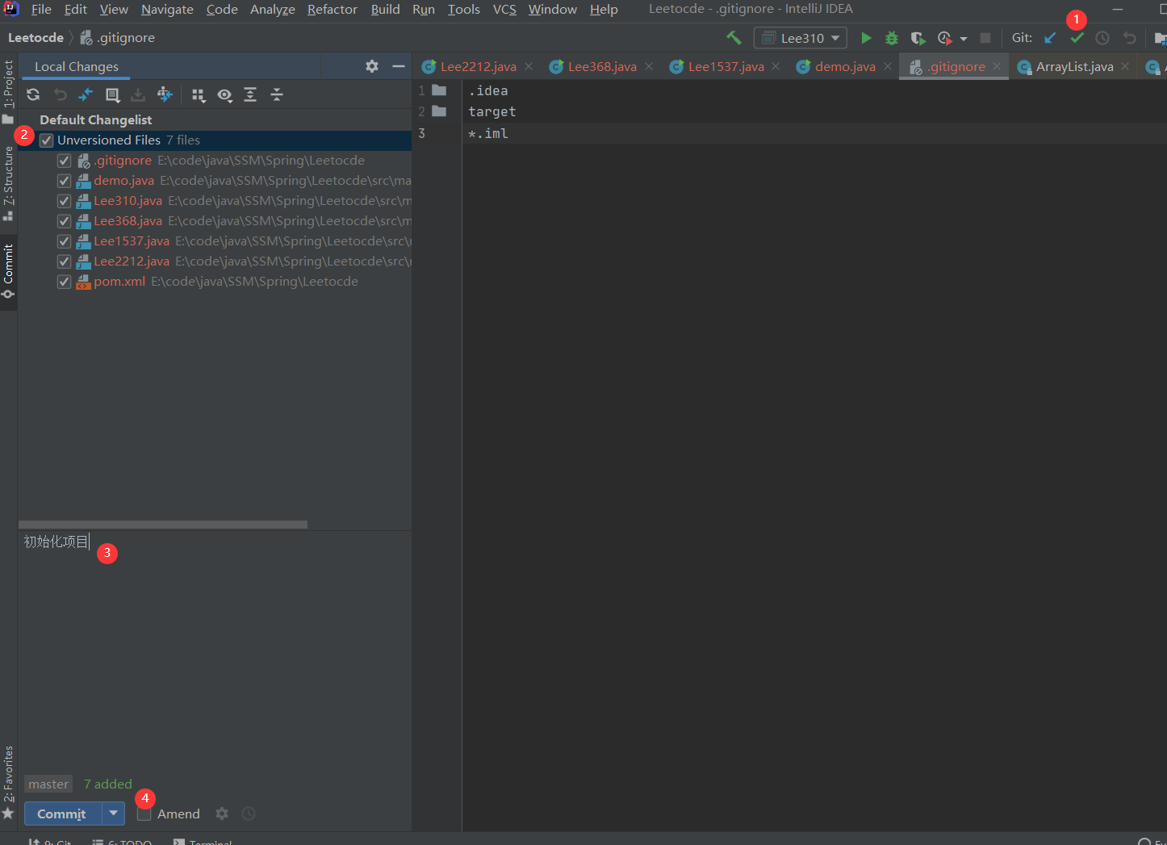Click the folder gutter icon on line 2
This screenshot has width=1167, height=845.
pyautogui.click(x=439, y=111)
